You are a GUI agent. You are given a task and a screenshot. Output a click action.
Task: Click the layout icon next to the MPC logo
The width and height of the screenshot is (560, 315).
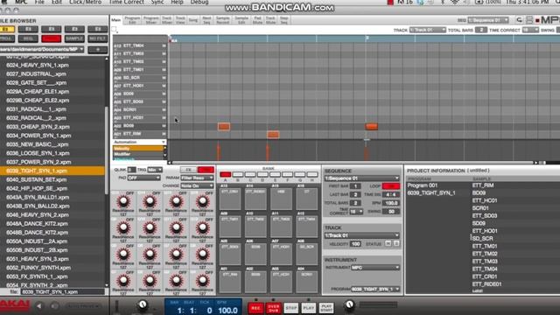(529, 20)
